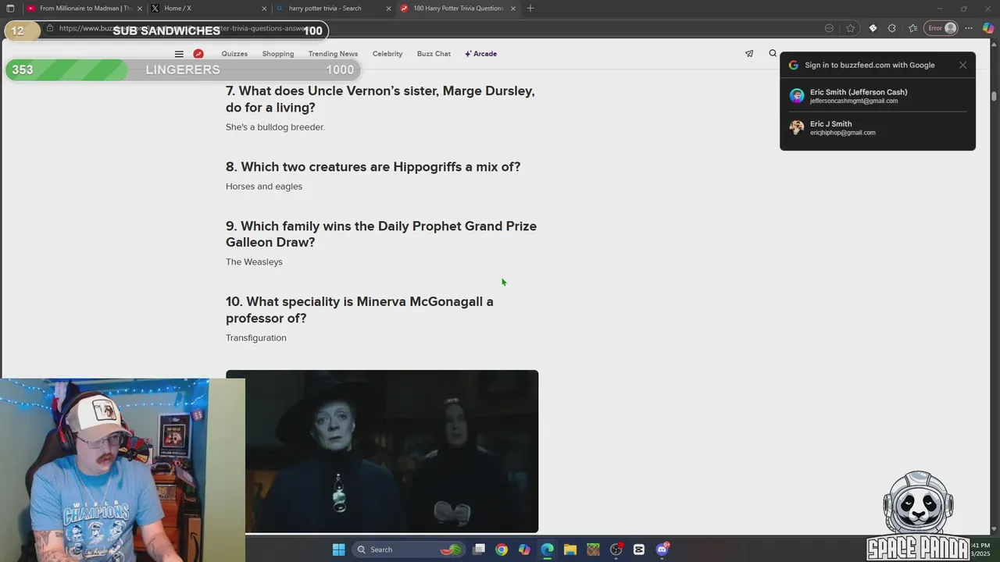Open the Arcade menu item

[480, 54]
